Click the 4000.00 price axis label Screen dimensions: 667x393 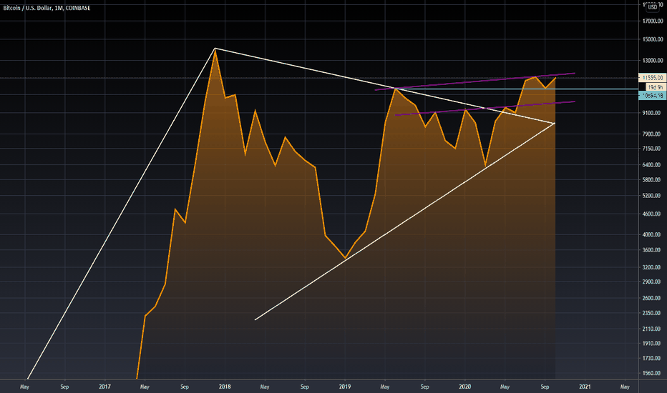click(653, 234)
